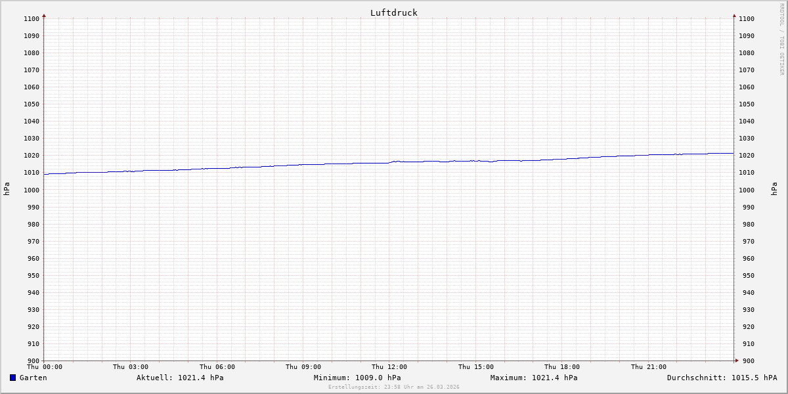Click the Thu 12:00 time axis label
Viewport: 788px width, 394px height.
coord(389,367)
